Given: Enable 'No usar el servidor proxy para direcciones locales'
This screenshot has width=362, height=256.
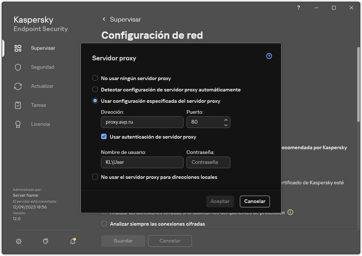Looking at the screenshot, I should (95, 177).
